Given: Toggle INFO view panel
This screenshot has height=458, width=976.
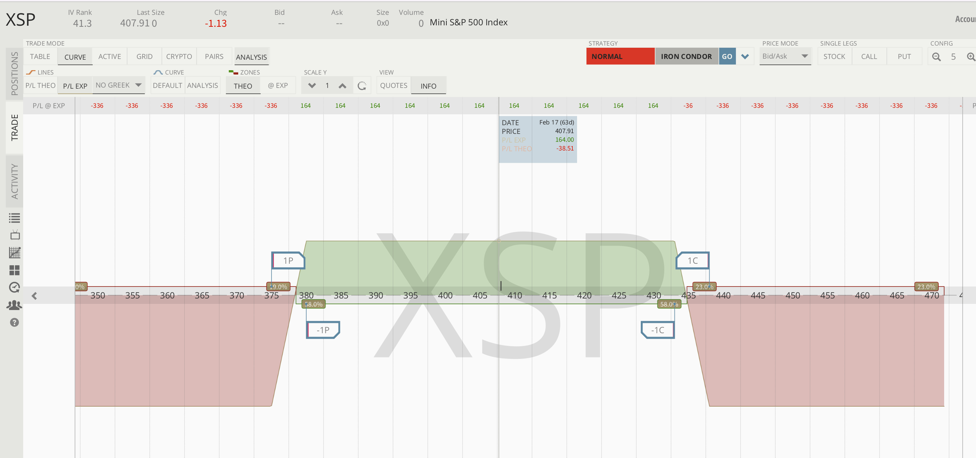Looking at the screenshot, I should [x=428, y=85].
